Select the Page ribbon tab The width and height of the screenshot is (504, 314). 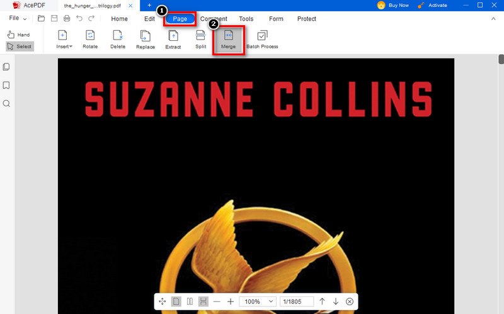180,19
